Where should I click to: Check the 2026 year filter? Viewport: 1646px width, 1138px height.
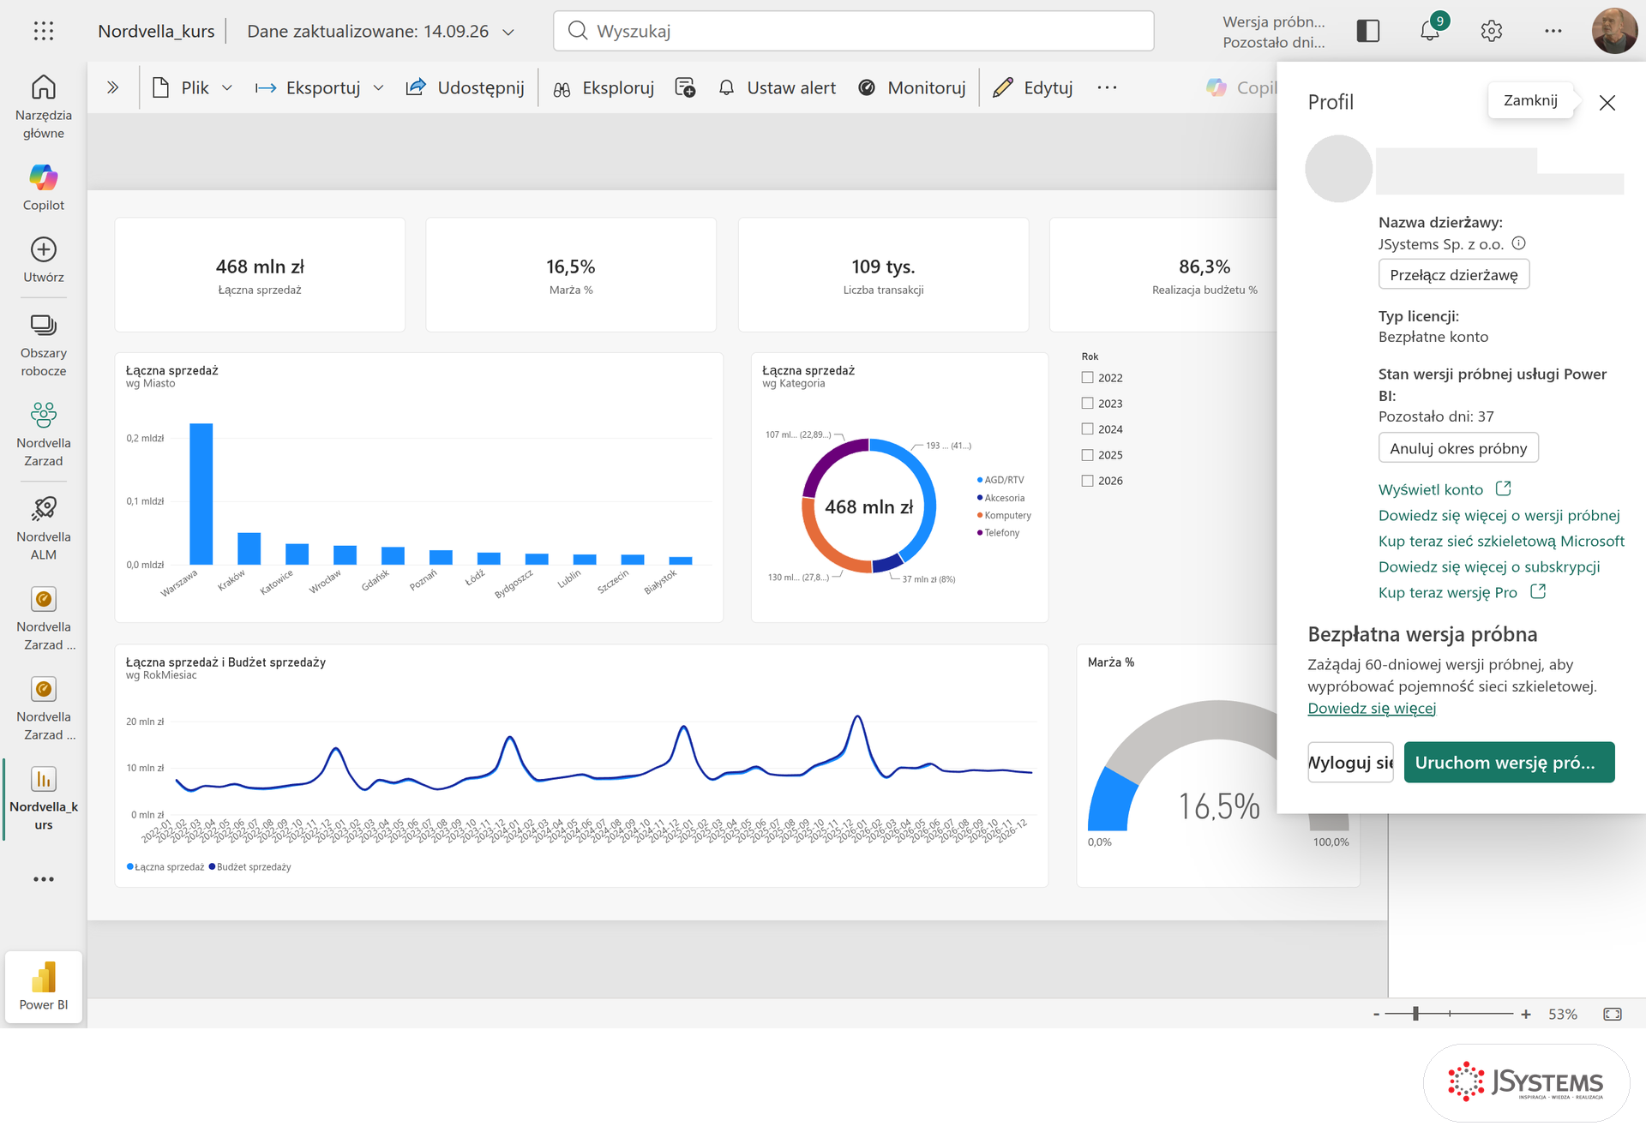pos(1087,480)
